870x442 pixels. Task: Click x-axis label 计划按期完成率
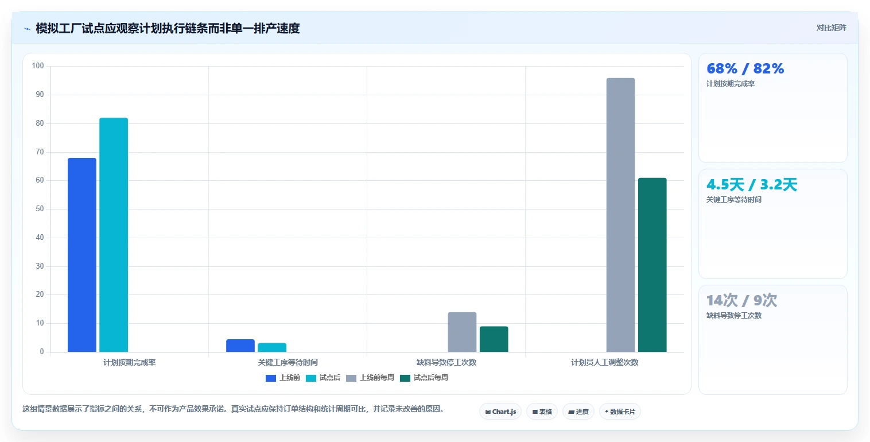[x=130, y=363]
